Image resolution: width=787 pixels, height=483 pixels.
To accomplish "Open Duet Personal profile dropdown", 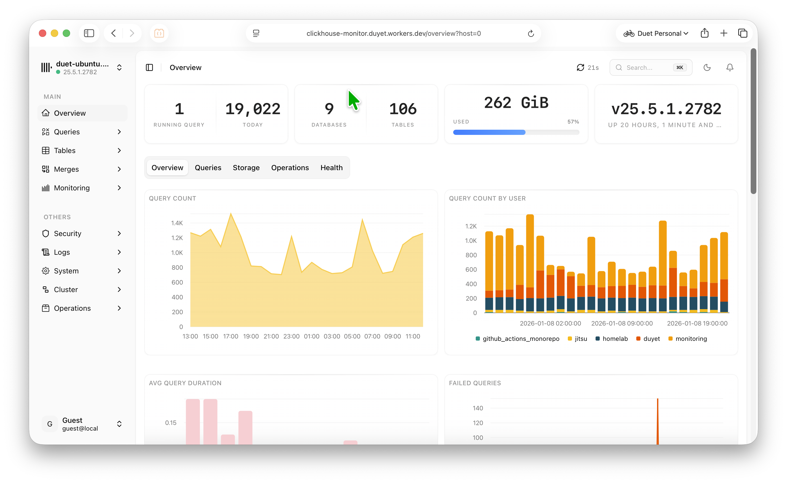I will [x=655, y=33].
